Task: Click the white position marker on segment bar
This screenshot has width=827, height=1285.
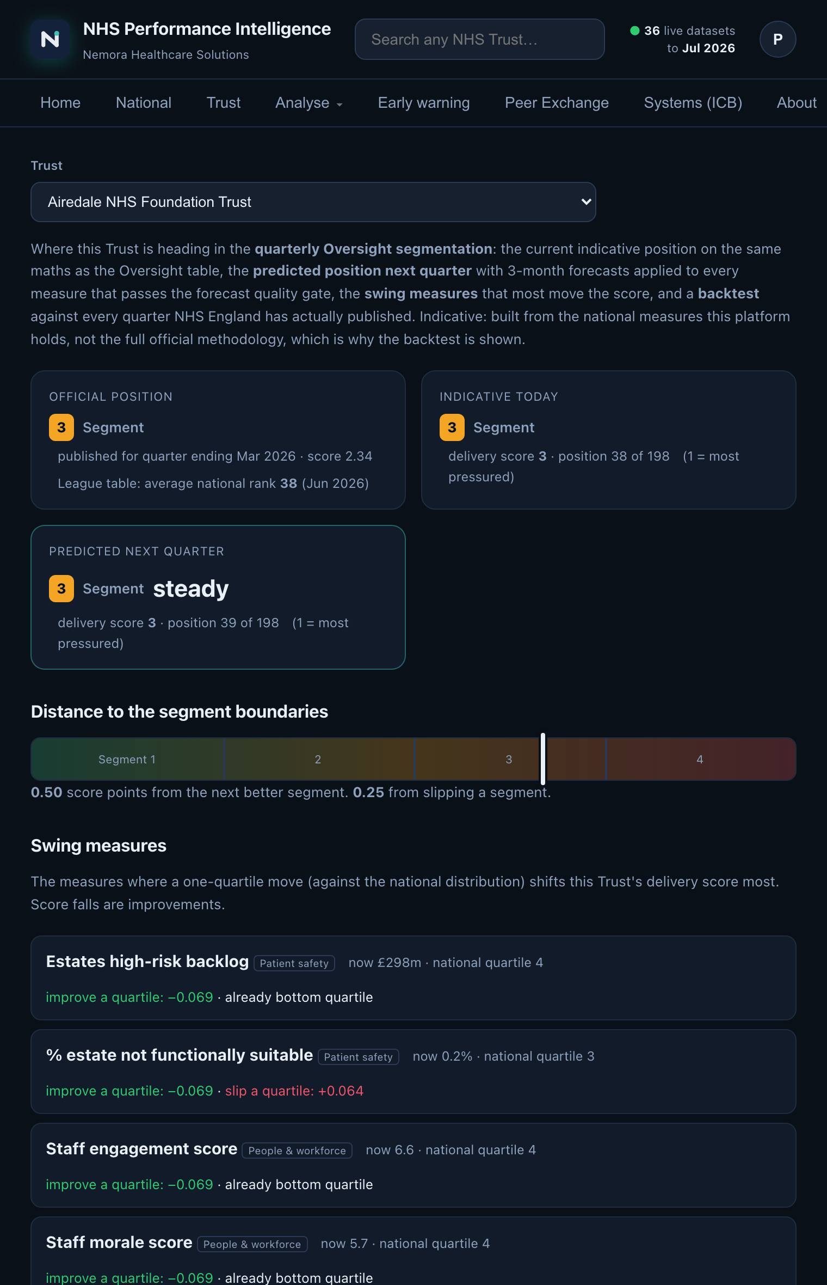Action: pyautogui.click(x=543, y=759)
